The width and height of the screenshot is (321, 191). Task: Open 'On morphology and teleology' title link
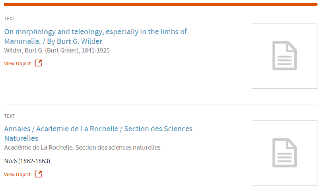(x=95, y=32)
